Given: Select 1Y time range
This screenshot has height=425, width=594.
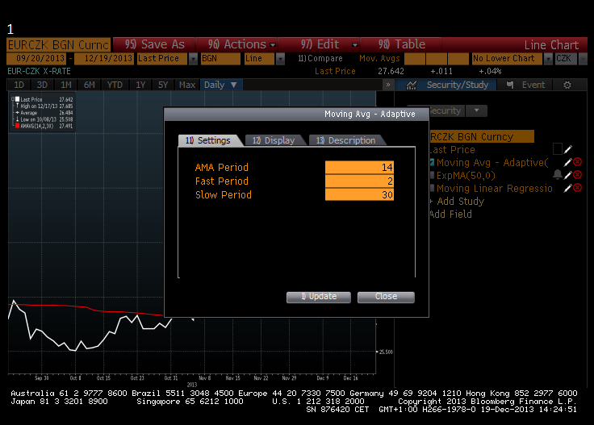Looking at the screenshot, I should 140,85.
